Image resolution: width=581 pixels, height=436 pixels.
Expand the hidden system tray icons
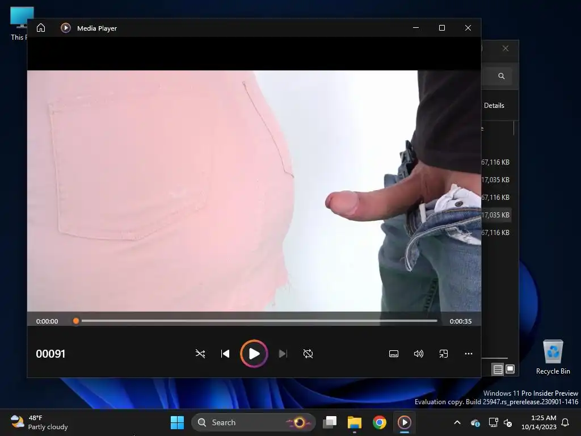point(457,422)
